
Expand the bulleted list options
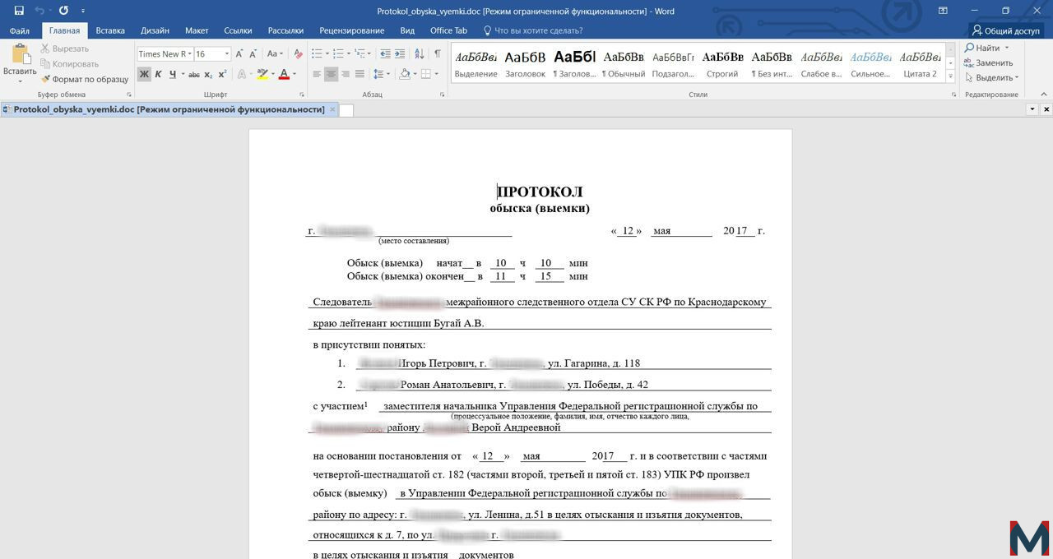tap(327, 54)
